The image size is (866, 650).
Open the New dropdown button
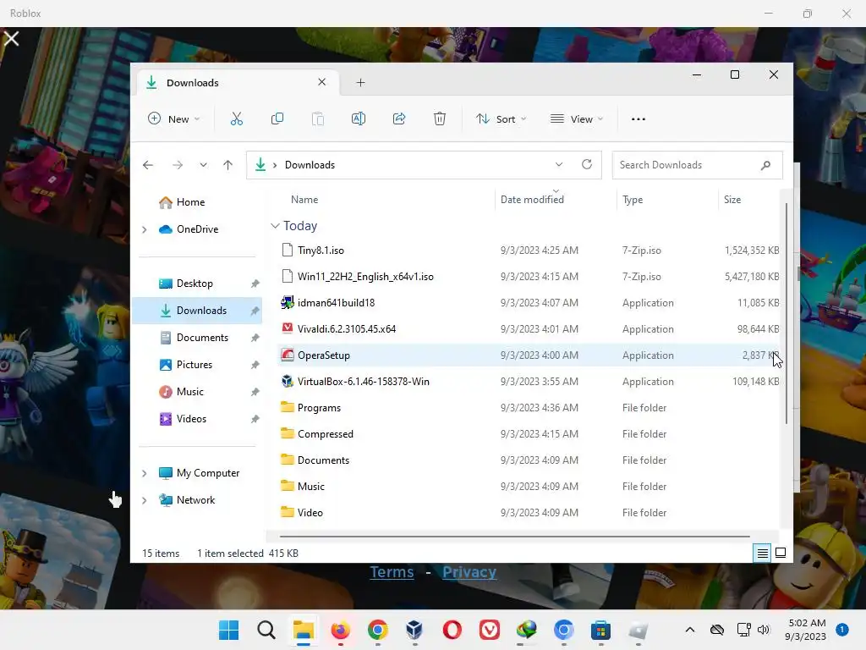click(173, 118)
